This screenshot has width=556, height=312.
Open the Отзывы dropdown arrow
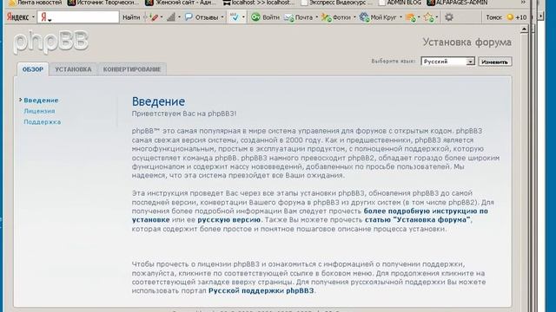[222, 17]
